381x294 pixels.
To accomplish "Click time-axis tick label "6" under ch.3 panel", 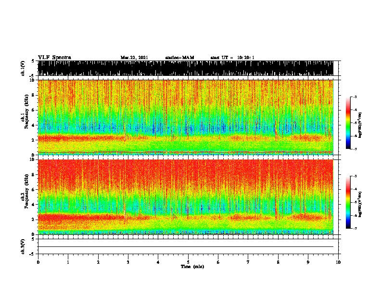I will (218, 262).
